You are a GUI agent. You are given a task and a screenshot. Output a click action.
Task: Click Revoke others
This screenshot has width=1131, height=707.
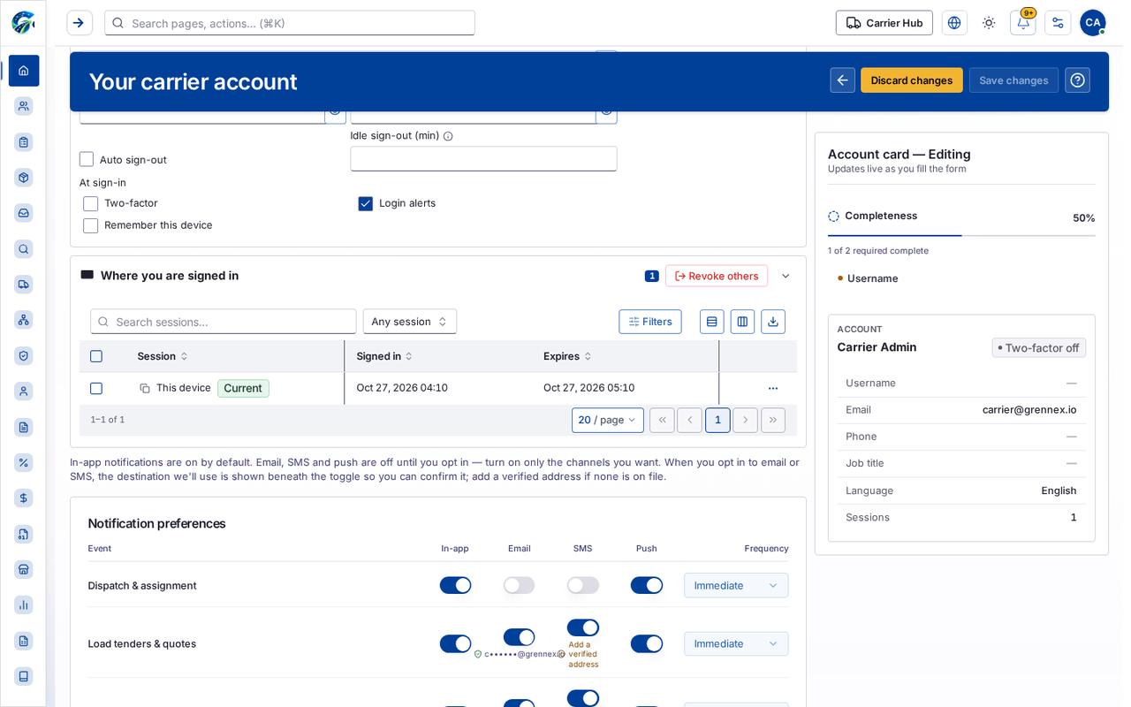pyautogui.click(x=717, y=276)
